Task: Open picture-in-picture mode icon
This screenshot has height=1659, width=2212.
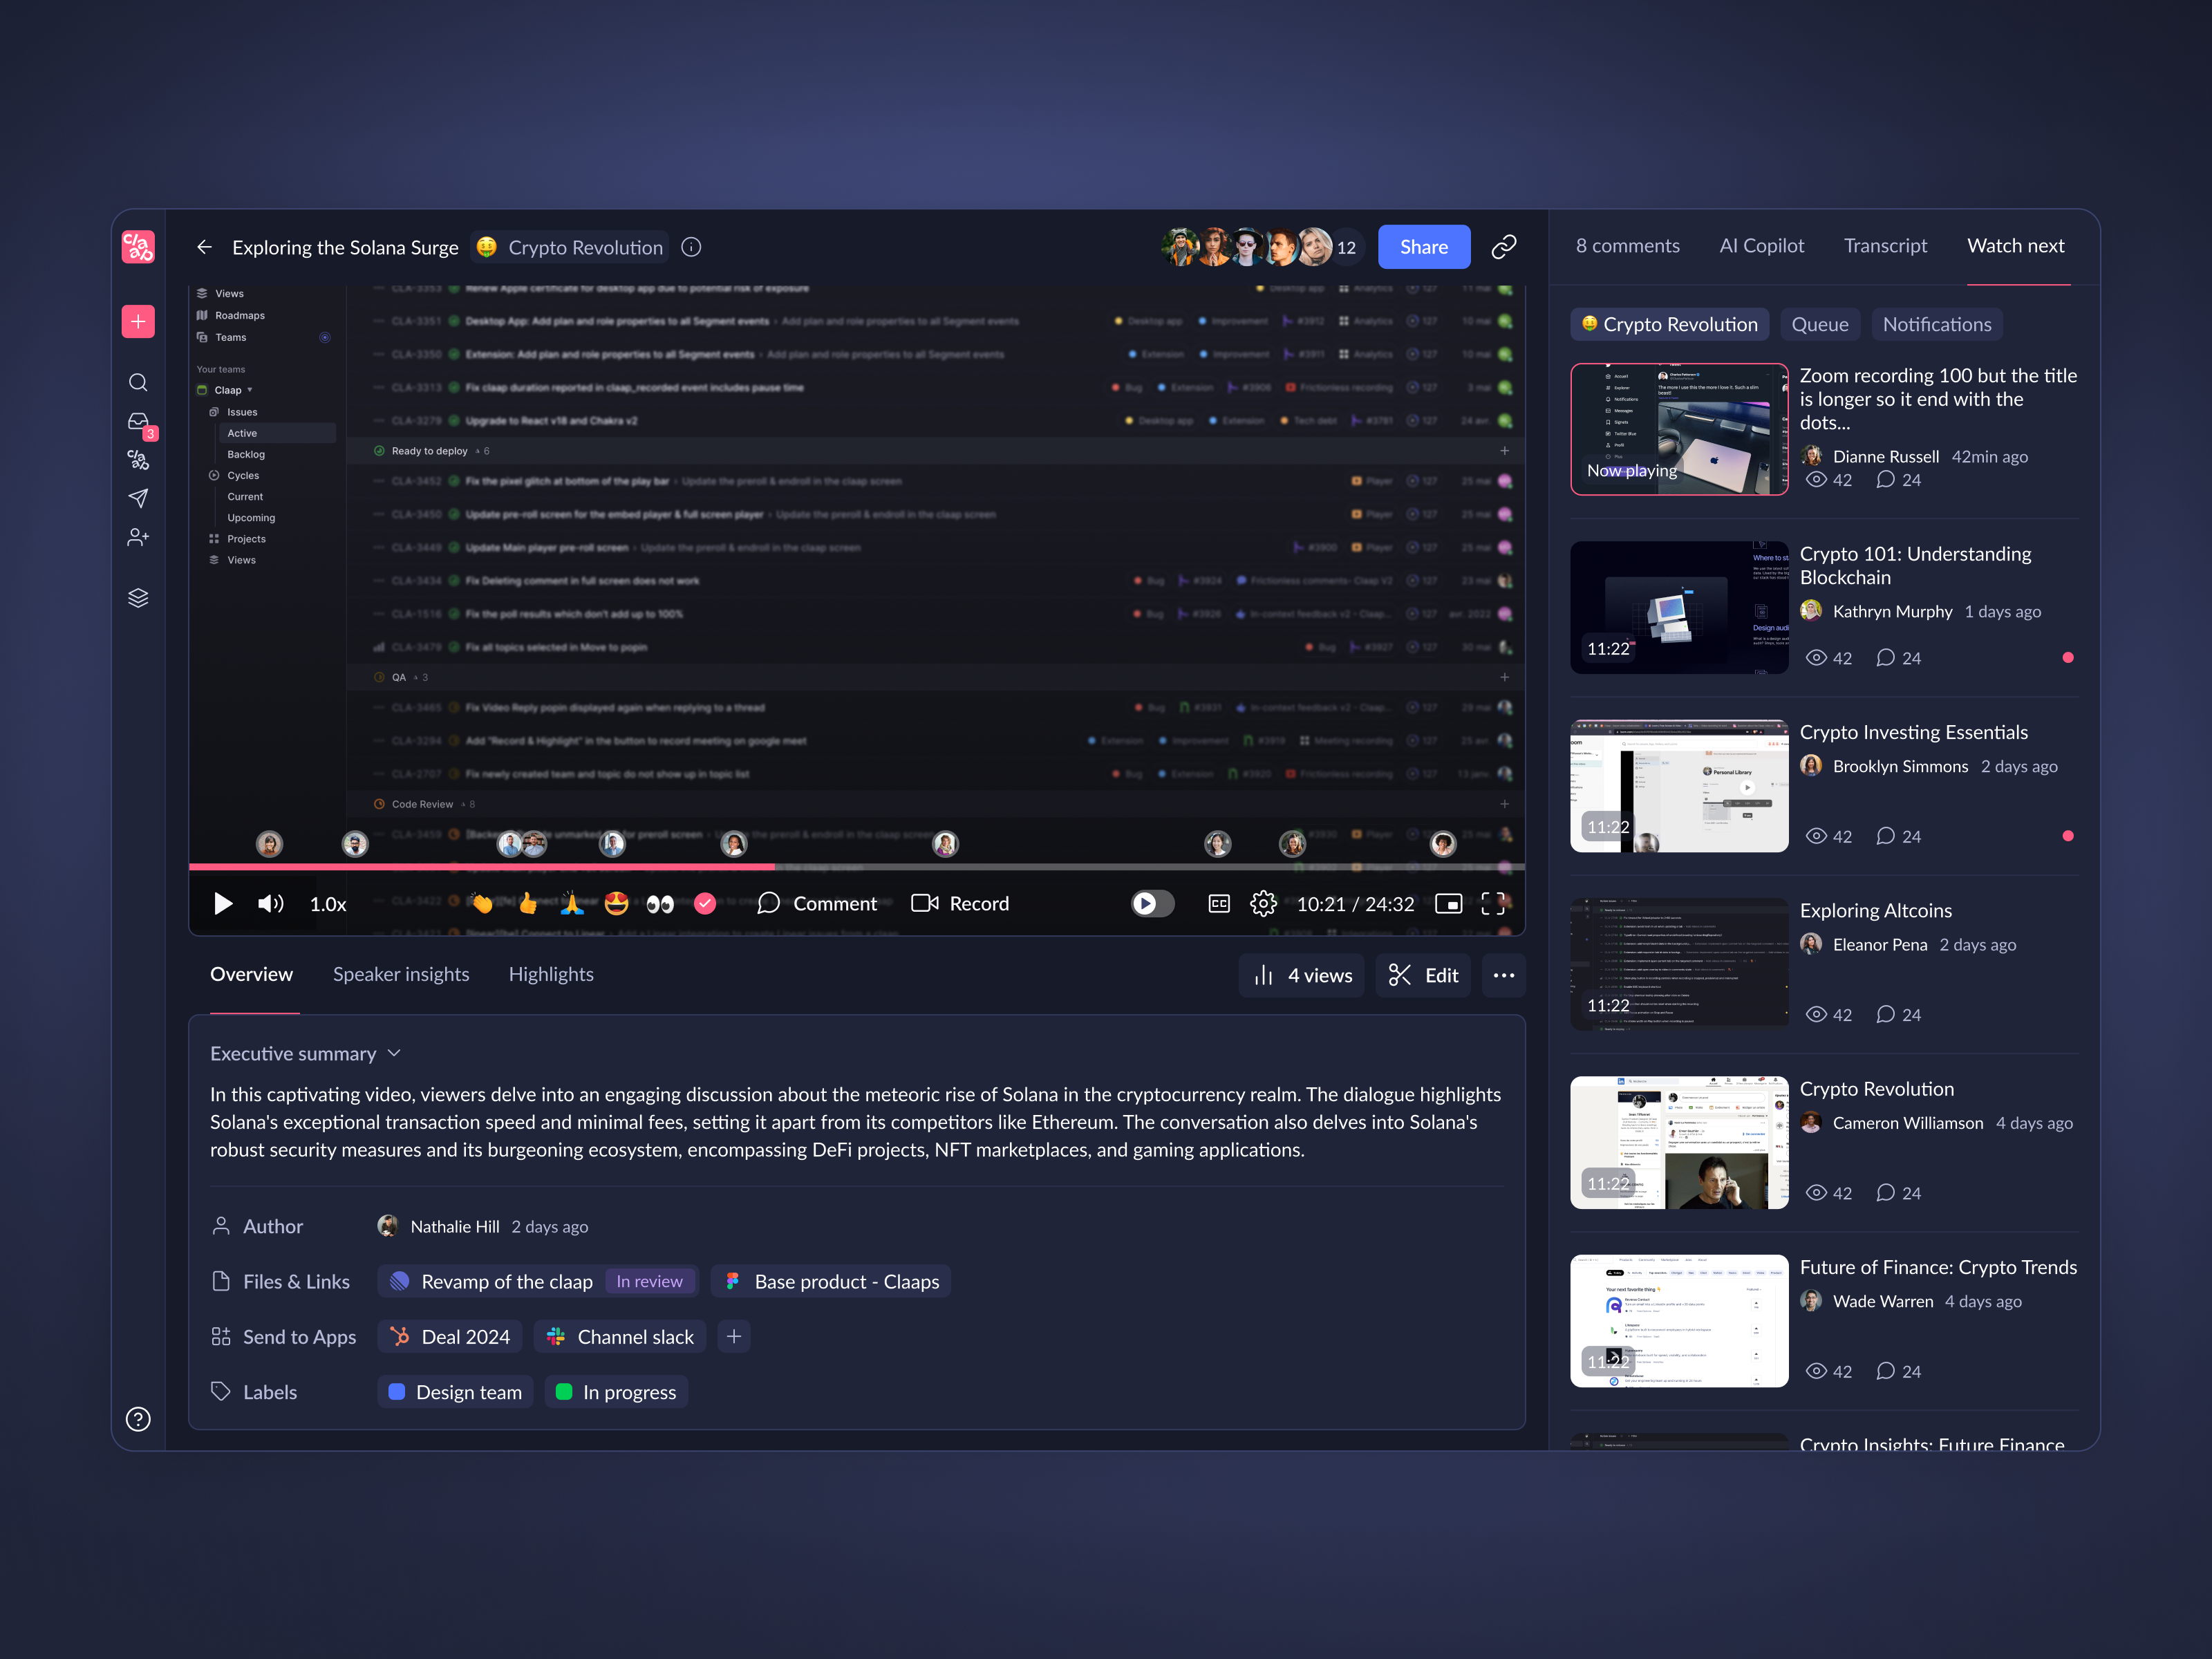Action: pos(1448,904)
